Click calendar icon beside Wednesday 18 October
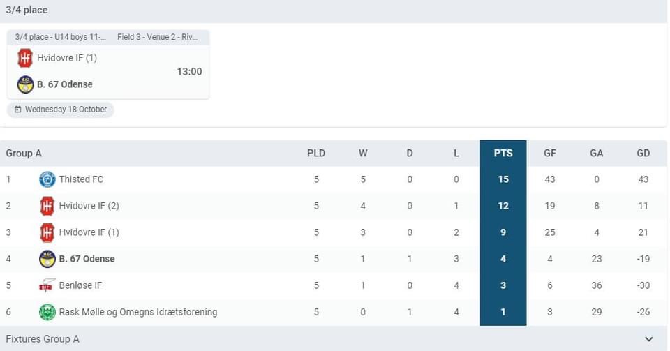 tap(18, 110)
